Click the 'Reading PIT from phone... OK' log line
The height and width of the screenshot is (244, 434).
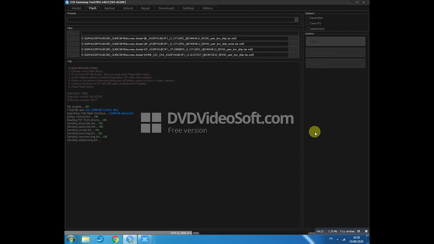(x=87, y=120)
